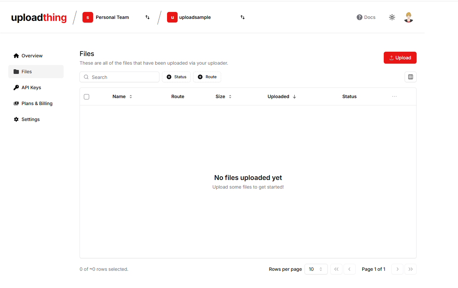Click the Settings gear icon
The image size is (458, 288).
16,119
